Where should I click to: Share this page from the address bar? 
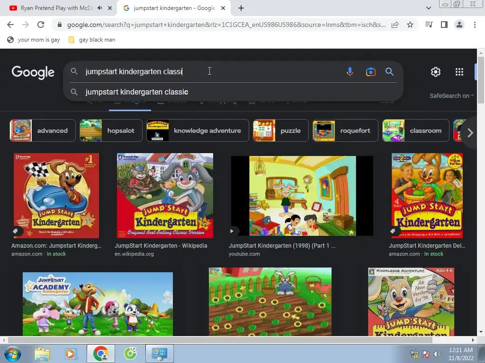click(x=395, y=25)
